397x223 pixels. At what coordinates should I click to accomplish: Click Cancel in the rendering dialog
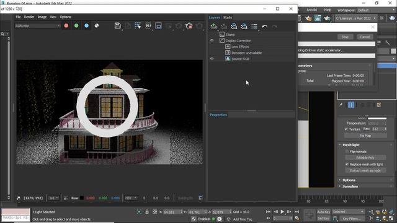365,37
